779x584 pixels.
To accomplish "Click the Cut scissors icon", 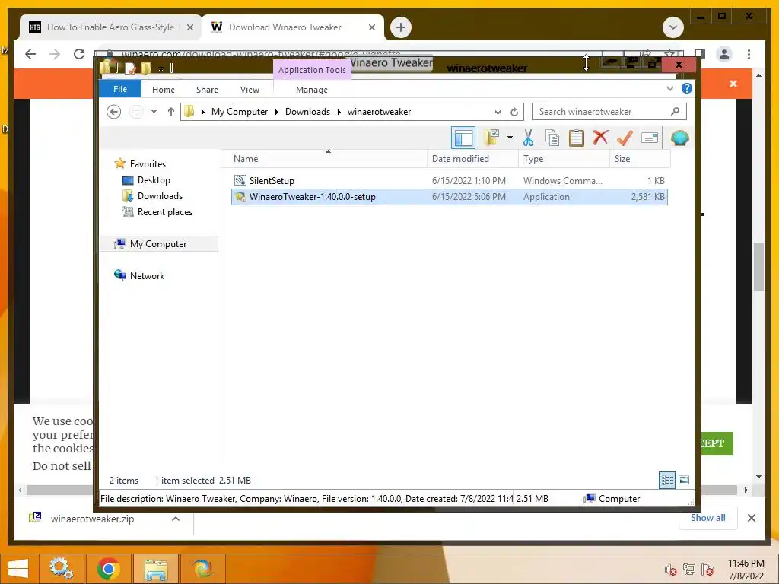I will [x=528, y=138].
